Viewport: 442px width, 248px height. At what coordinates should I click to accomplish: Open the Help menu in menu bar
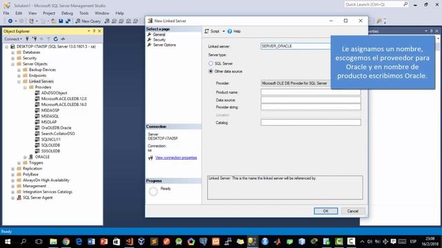119,13
